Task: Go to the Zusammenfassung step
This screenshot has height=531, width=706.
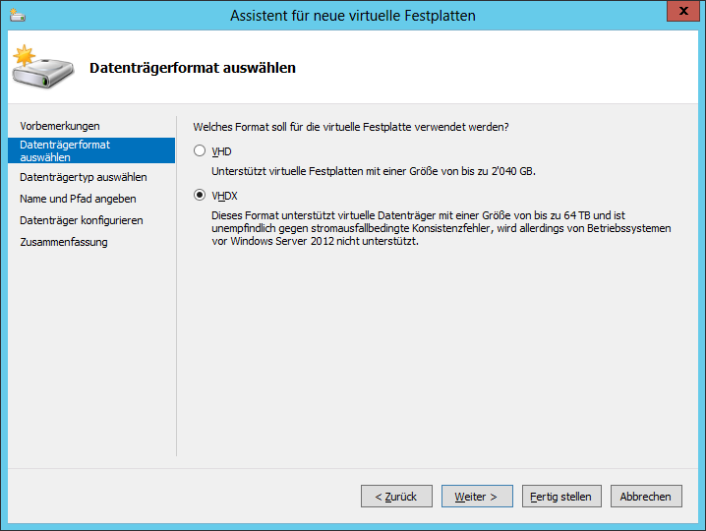Action: (64, 242)
